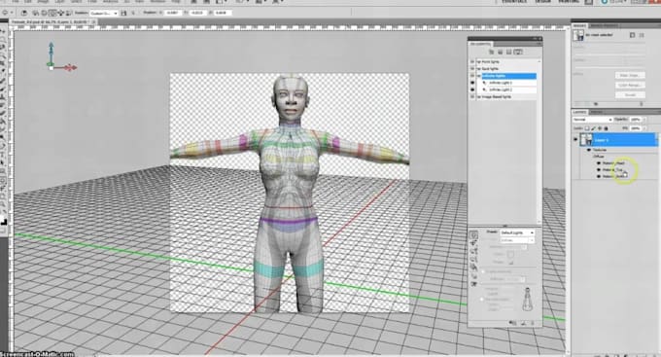Toggle lock all padlock icon

(606, 128)
